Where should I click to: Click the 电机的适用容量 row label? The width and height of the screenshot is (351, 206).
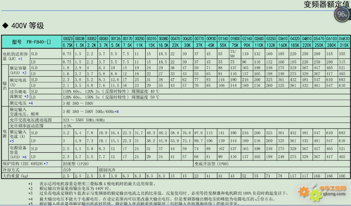(15, 57)
